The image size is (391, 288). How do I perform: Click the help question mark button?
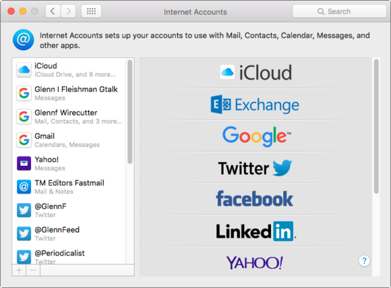(364, 261)
